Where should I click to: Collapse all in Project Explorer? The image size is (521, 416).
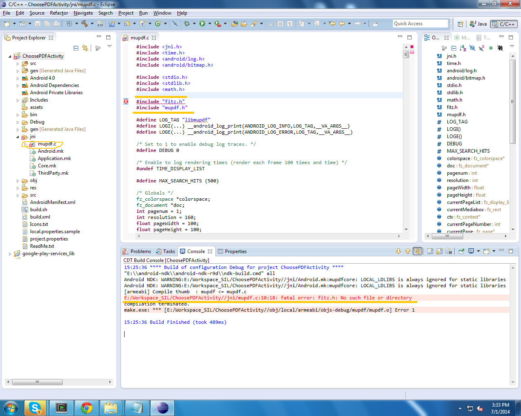coord(76,48)
